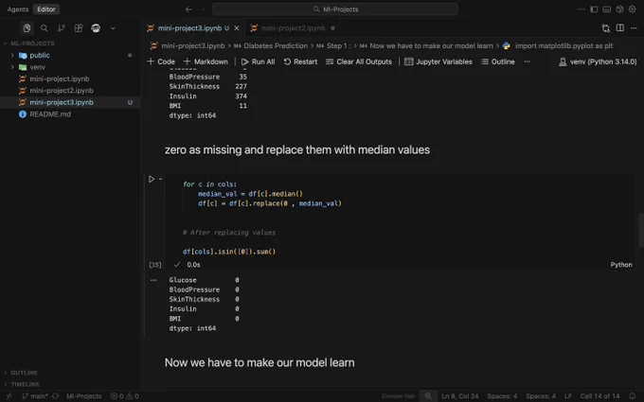Toggle the primary sidebar layout icon
Screen dimensions: 644x402
point(594,9)
